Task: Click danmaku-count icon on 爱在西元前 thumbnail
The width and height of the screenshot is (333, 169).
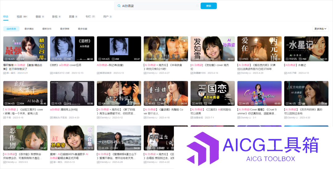Action: (252, 59)
